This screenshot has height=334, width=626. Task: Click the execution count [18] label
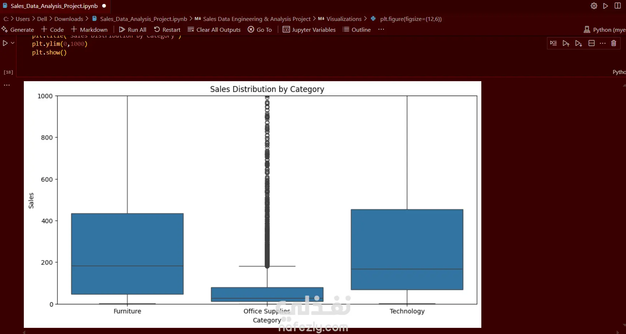(x=8, y=72)
